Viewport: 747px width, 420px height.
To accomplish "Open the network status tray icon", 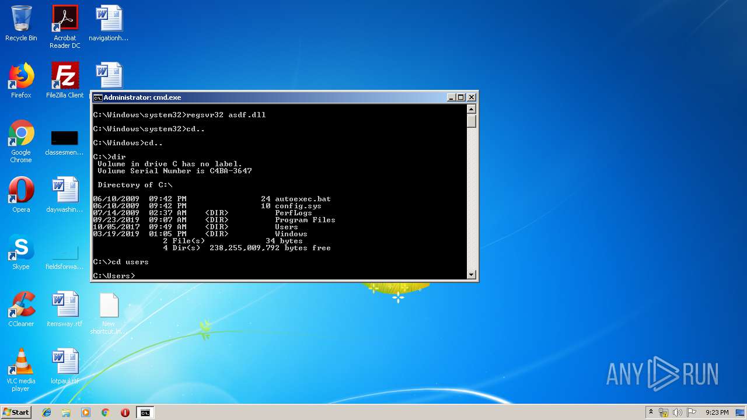I will (664, 412).
